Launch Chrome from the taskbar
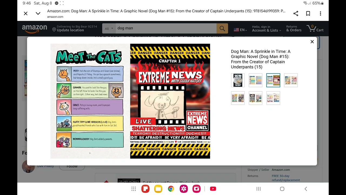The width and height of the screenshot is (346, 195). click(x=171, y=189)
